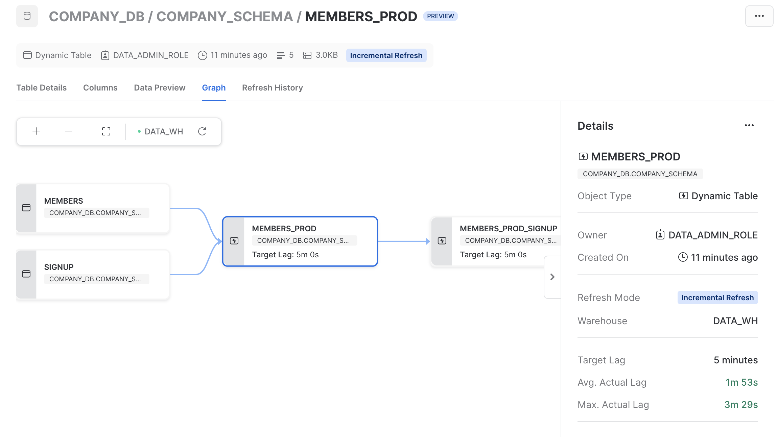The width and height of the screenshot is (777, 437).
Task: Click the Dynamic Table icon in header
Action: [27, 55]
